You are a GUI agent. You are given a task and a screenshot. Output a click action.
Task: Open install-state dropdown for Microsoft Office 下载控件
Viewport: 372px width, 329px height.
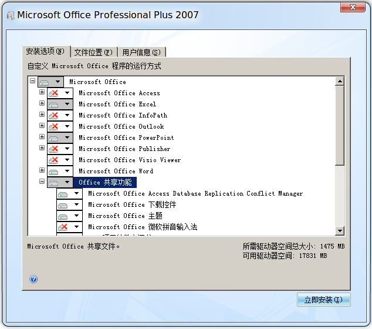(x=69, y=205)
